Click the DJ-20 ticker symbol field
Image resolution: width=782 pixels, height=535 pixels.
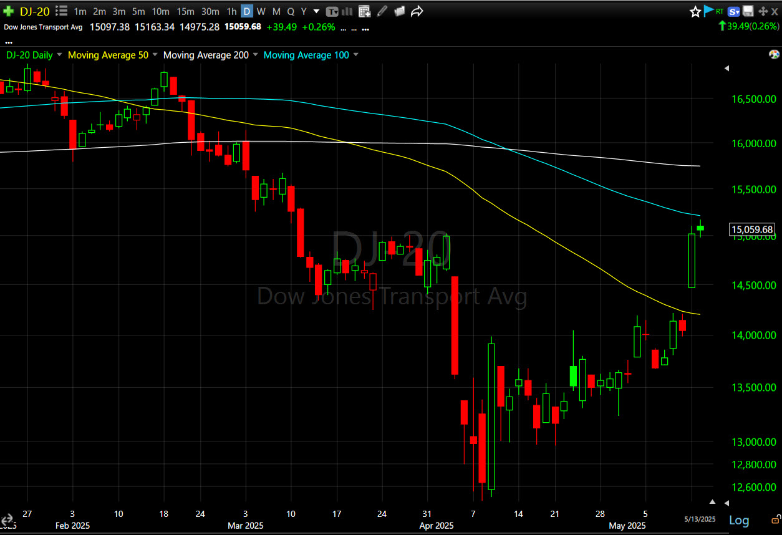35,11
